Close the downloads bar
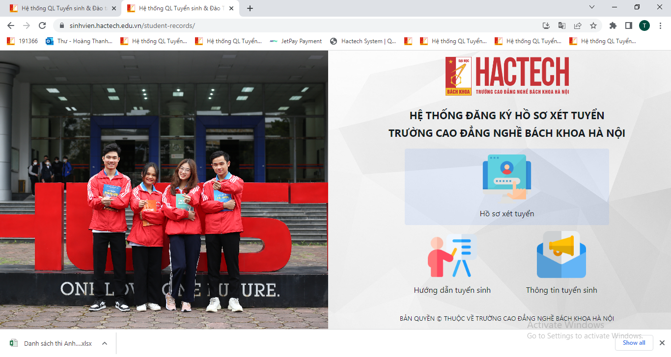Viewport: 671px width, 357px height. 662,343
